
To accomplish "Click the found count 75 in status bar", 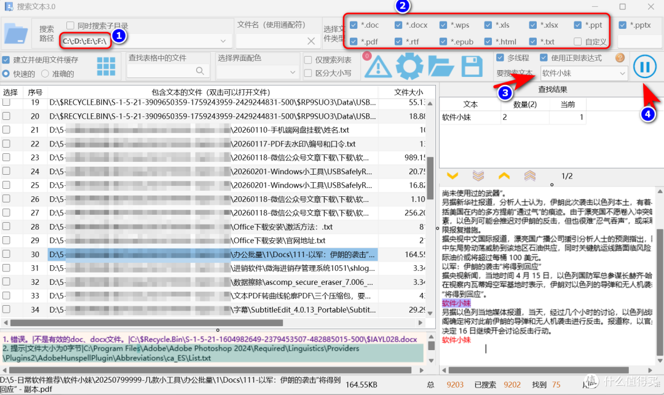I will coord(556,385).
